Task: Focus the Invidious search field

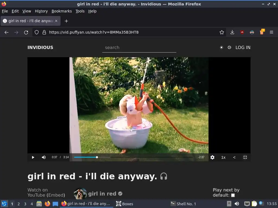Action: (139, 48)
